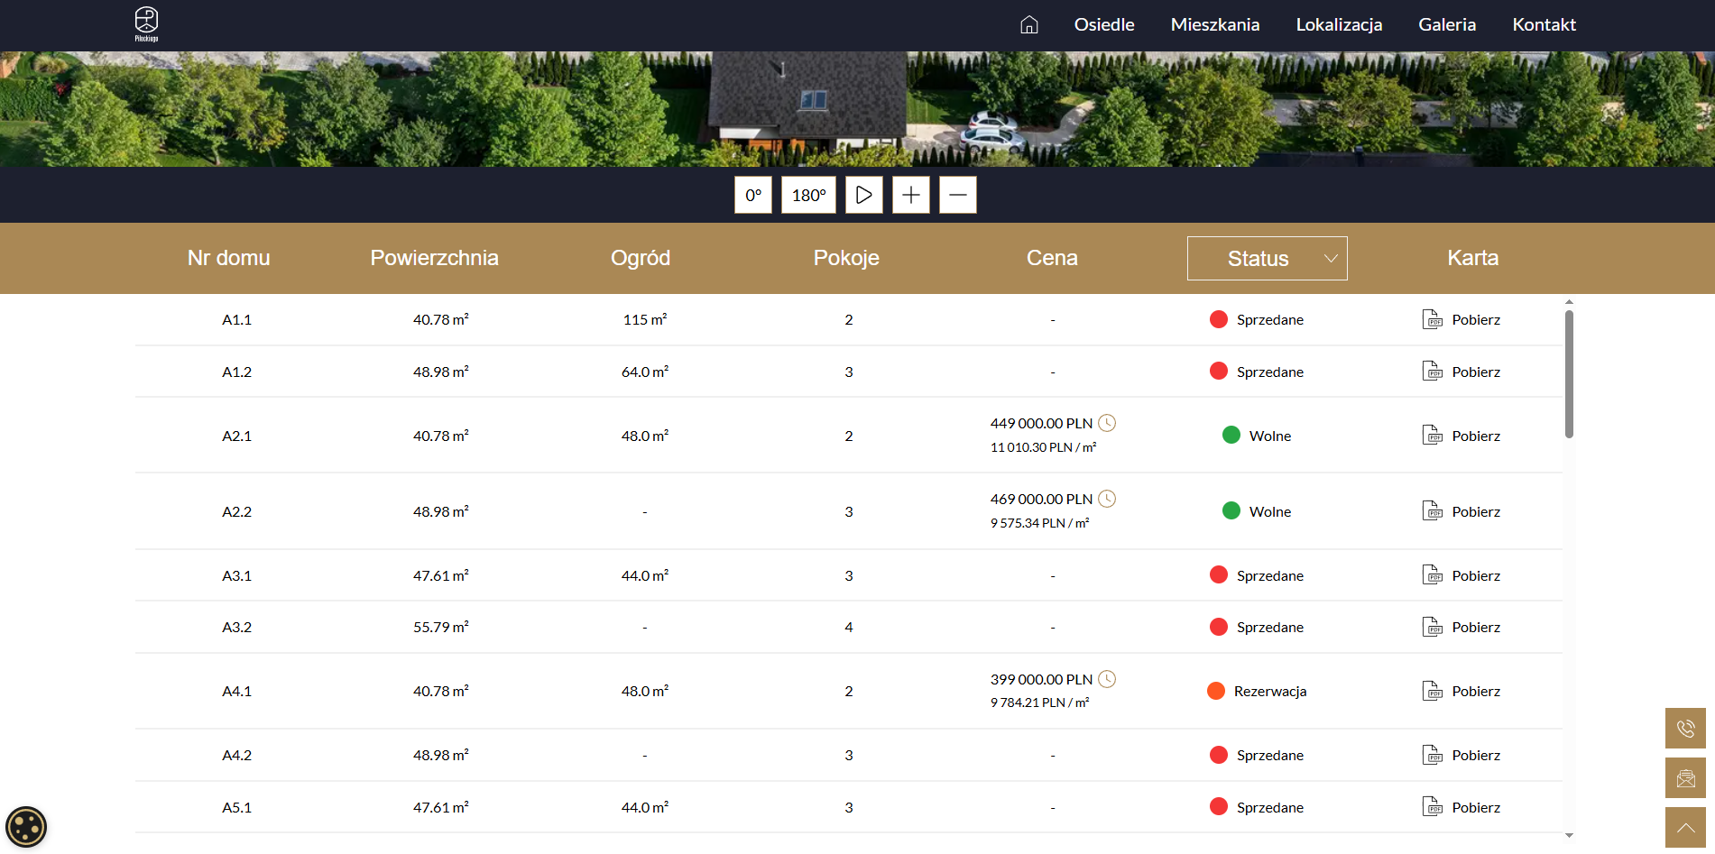
Task: Click the phone contact icon
Action: pyautogui.click(x=1685, y=728)
